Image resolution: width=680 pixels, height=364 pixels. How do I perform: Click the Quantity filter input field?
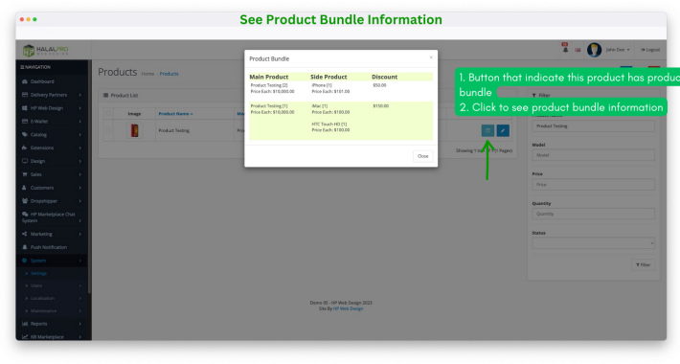(593, 214)
